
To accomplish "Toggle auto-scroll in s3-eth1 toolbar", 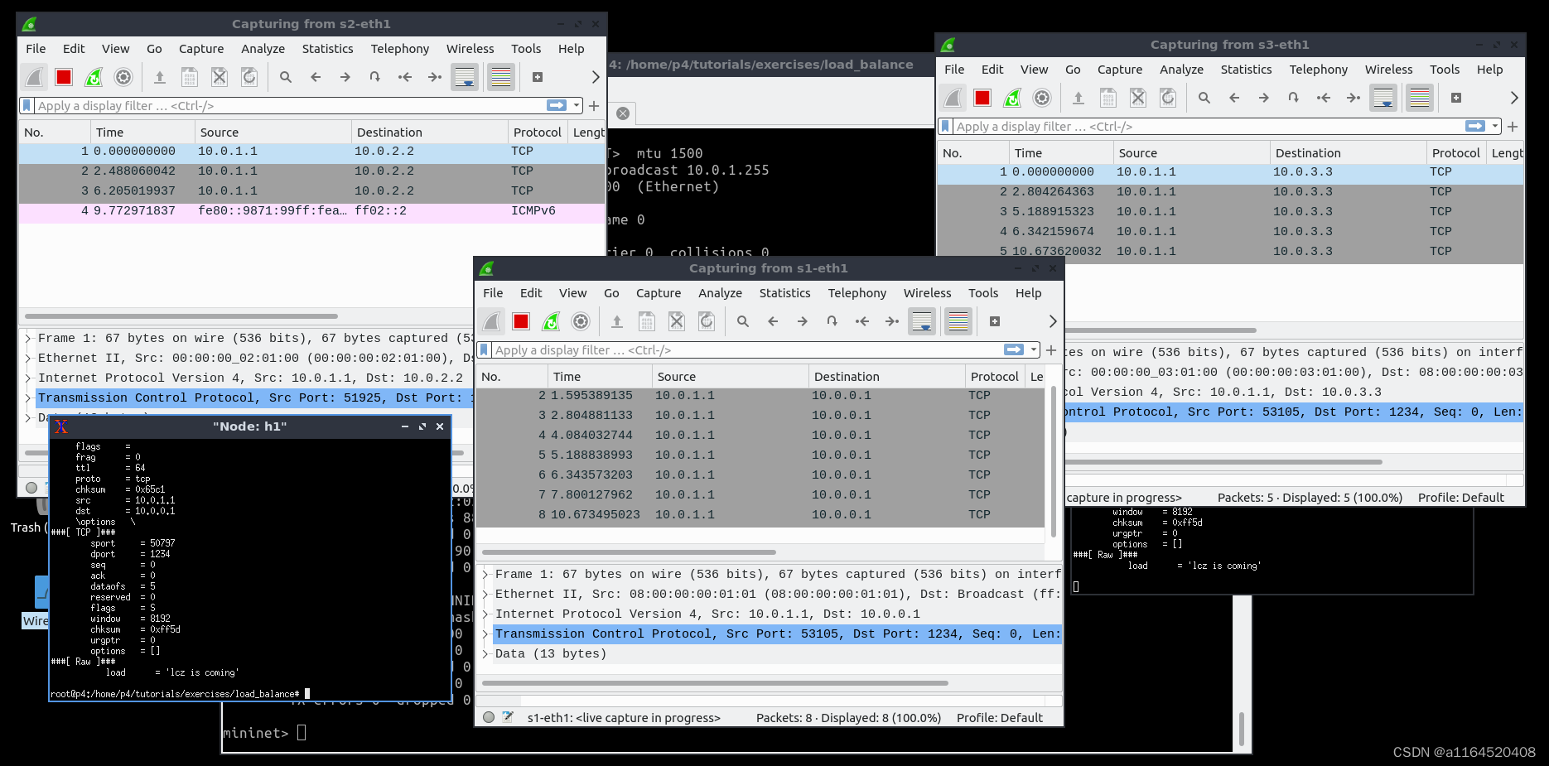I will [x=1383, y=98].
